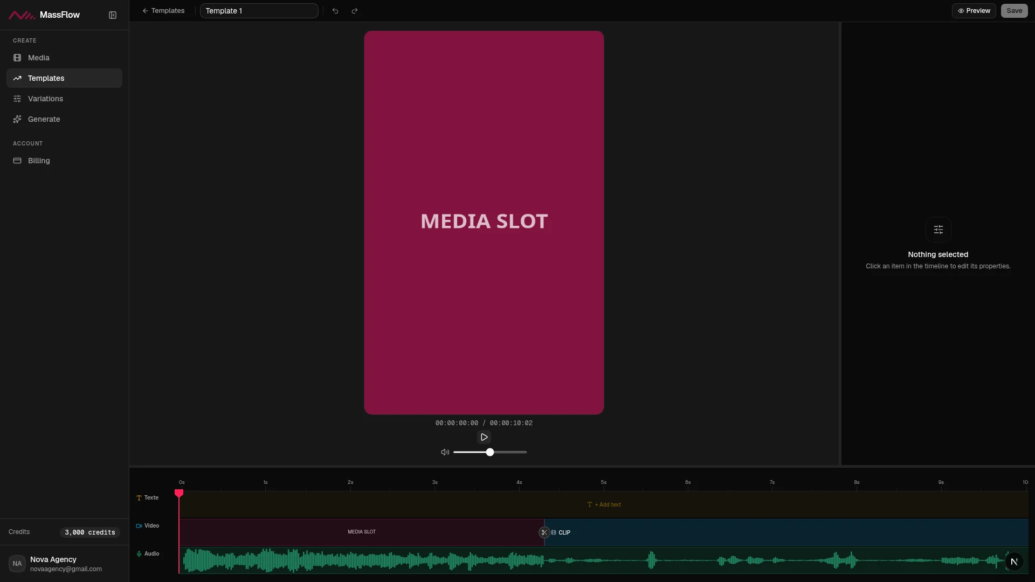The height and width of the screenshot is (582, 1035).
Task: Open the Generate page
Action: coord(64,119)
